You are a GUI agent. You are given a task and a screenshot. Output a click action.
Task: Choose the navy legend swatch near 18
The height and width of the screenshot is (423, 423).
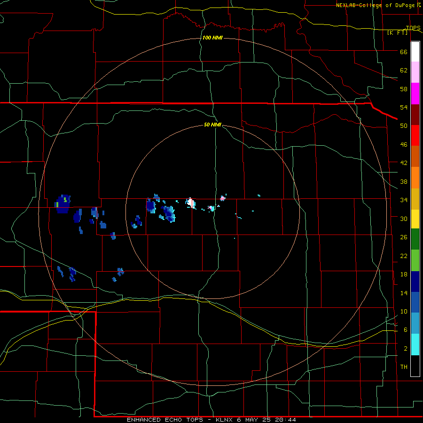[415, 282]
